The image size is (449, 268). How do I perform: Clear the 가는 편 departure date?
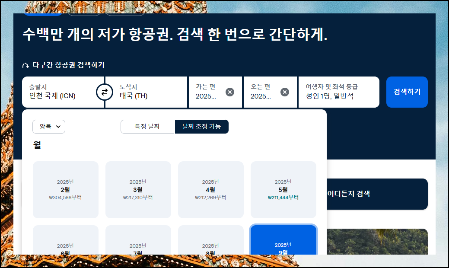point(229,92)
